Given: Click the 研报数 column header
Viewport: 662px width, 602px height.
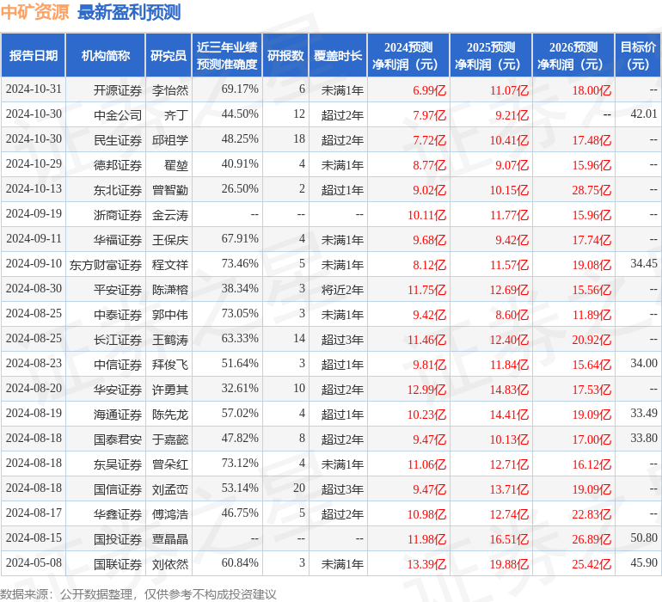Looking at the screenshot, I should point(285,55).
